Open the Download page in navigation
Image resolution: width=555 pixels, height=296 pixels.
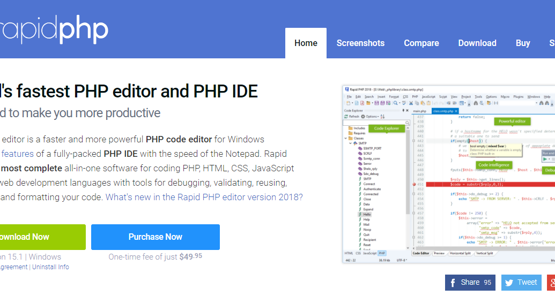click(x=477, y=43)
